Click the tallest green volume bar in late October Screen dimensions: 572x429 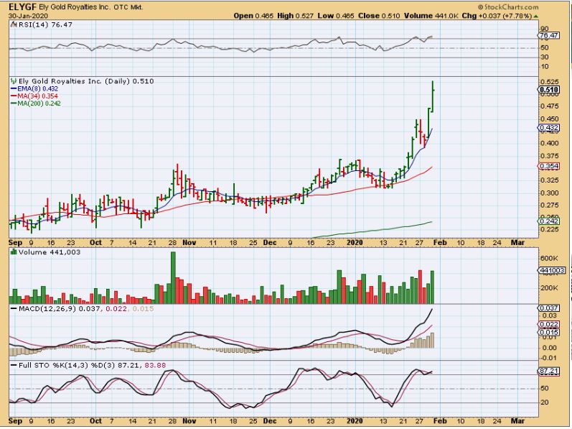pos(173,277)
